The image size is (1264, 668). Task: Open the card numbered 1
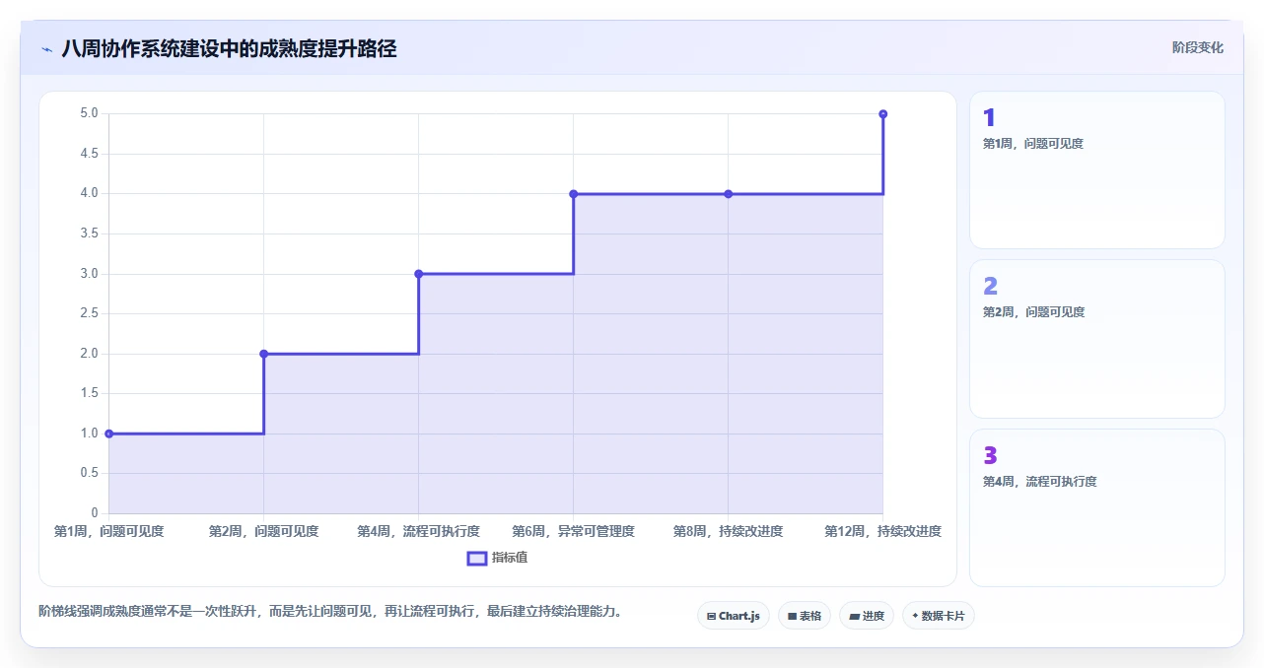(1096, 169)
